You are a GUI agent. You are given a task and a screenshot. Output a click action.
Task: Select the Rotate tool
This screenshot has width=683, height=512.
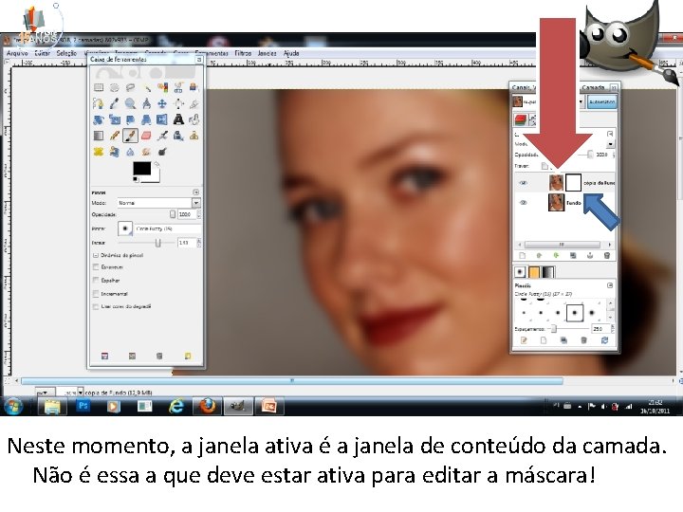tap(99, 119)
